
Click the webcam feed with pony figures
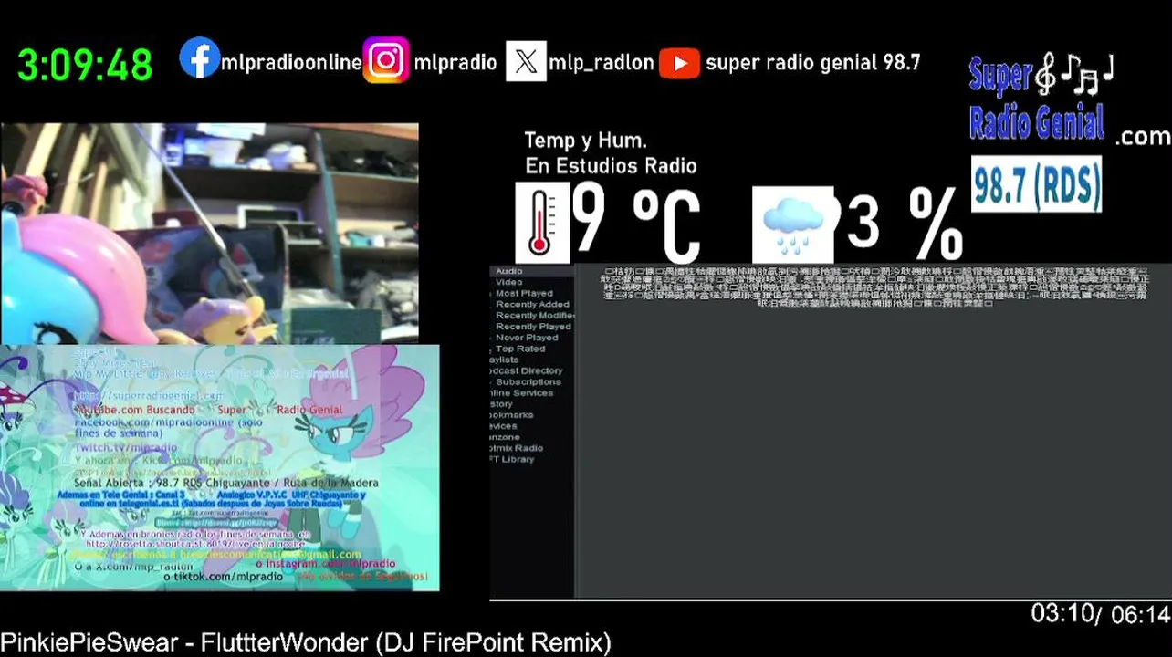coord(209,234)
